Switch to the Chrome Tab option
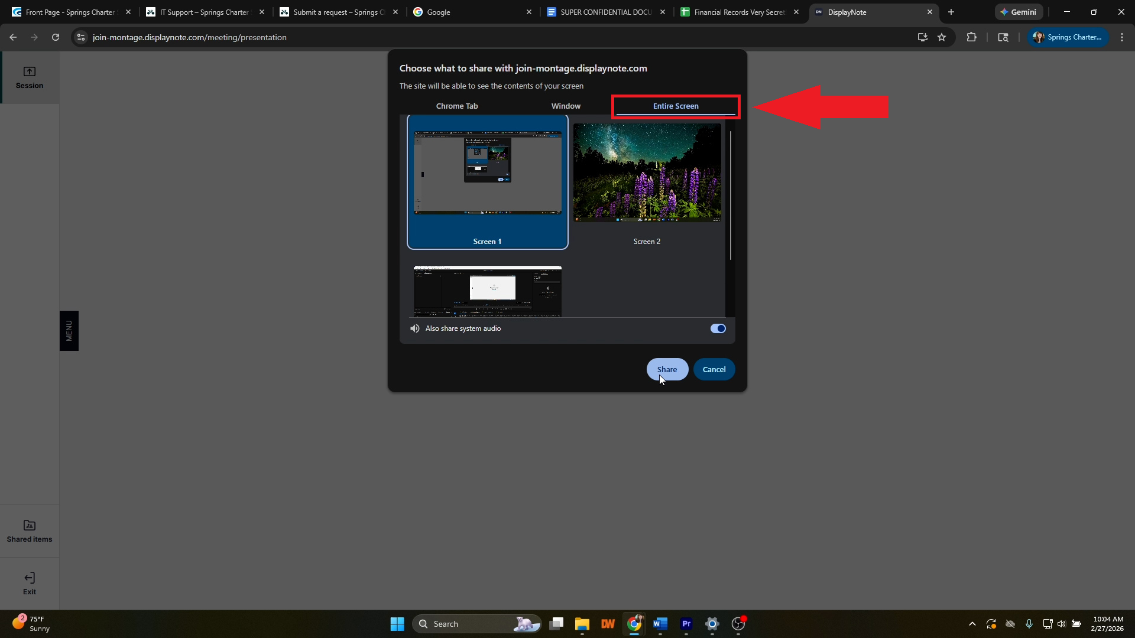 point(456,106)
